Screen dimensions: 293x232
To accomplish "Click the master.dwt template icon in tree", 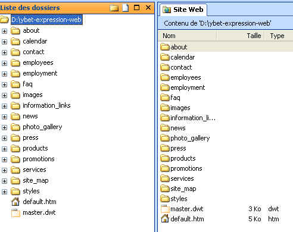I will [x=15, y=213].
